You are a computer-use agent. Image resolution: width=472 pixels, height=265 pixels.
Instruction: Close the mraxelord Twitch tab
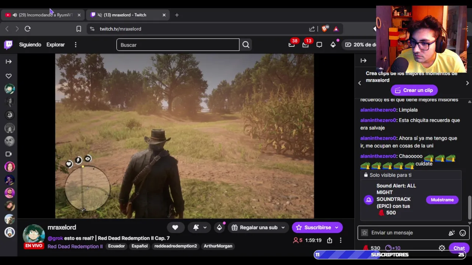pos(164,15)
